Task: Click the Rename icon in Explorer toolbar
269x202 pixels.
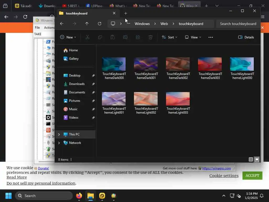Action: point(125,37)
